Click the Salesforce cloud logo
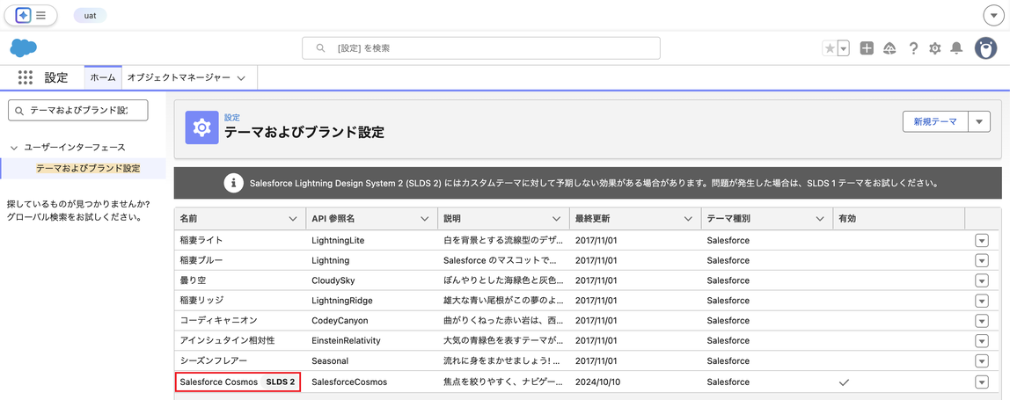 click(23, 47)
